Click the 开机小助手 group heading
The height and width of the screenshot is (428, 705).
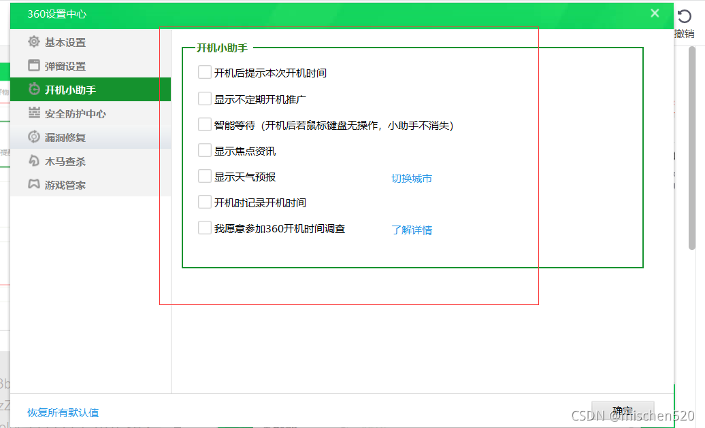222,48
